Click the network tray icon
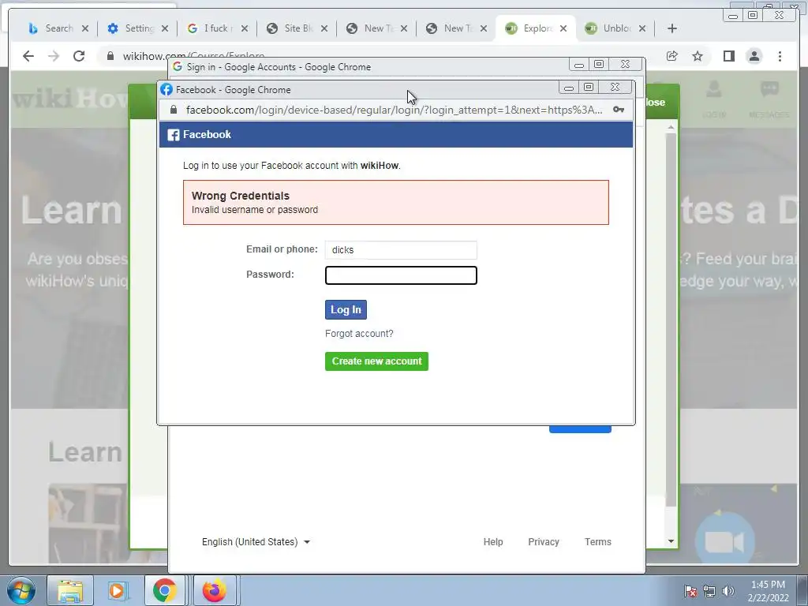This screenshot has height=606, width=808. coord(709,590)
